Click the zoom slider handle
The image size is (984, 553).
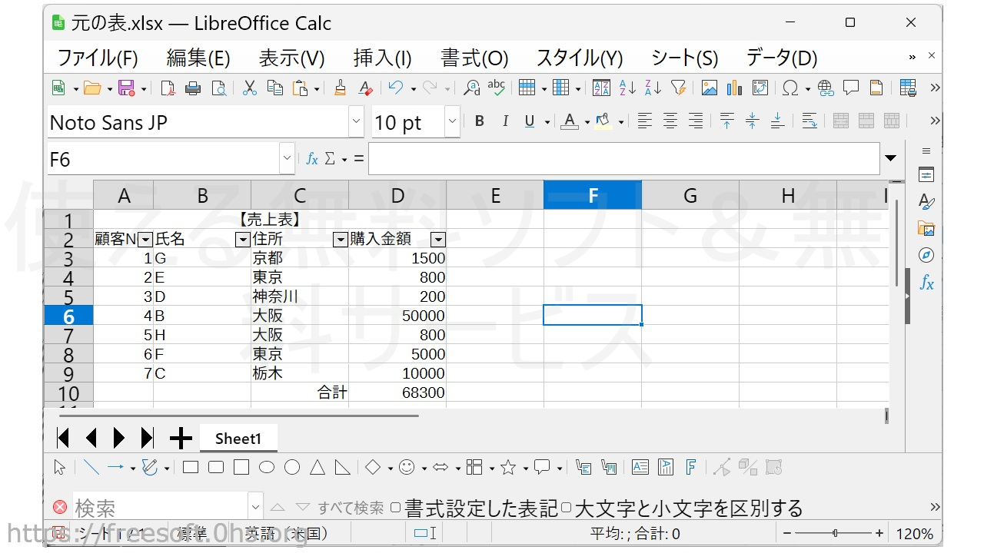[x=836, y=533]
